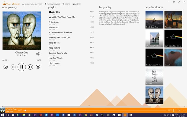The height and width of the screenshot is (117, 187).
Task: Open Chrome from the taskbar
Action: pyautogui.click(x=86, y=115)
